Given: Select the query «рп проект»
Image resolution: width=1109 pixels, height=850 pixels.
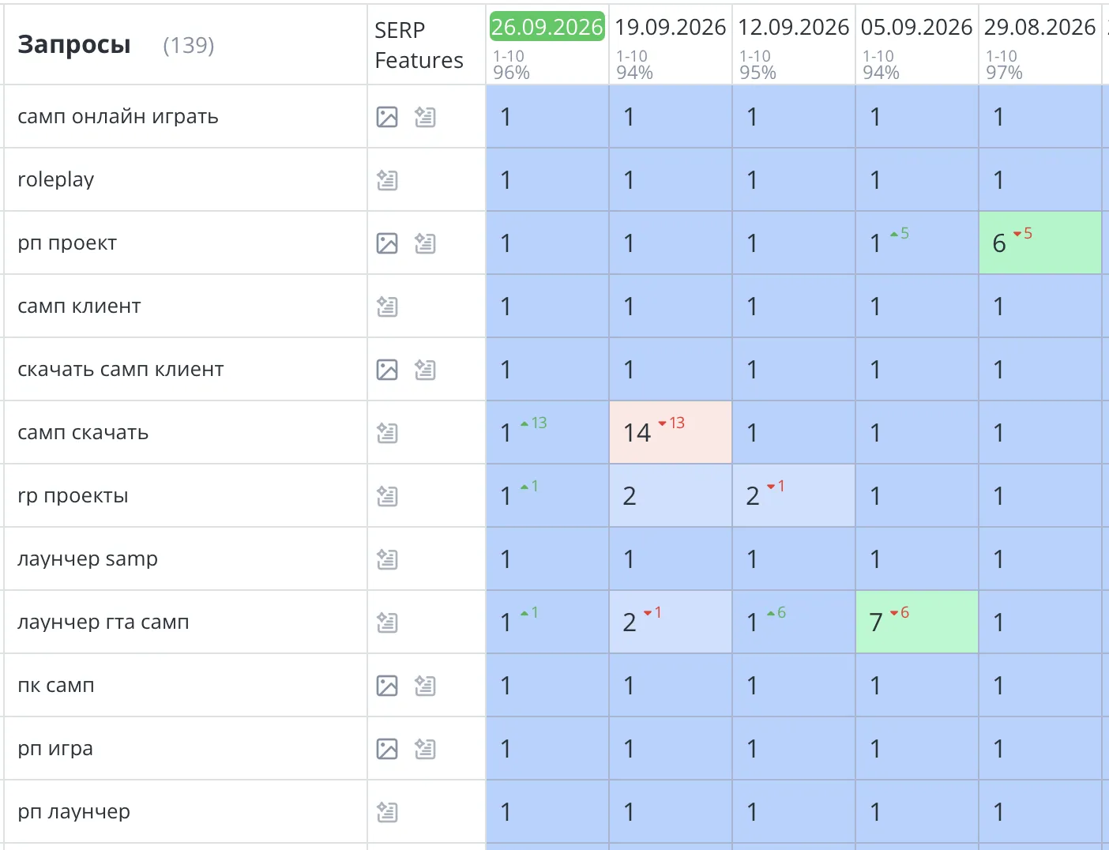Looking at the screenshot, I should 67,243.
